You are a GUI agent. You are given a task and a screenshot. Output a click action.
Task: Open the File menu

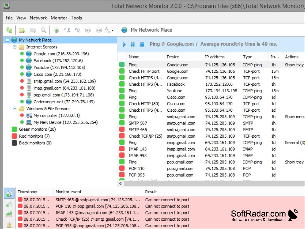9,18
